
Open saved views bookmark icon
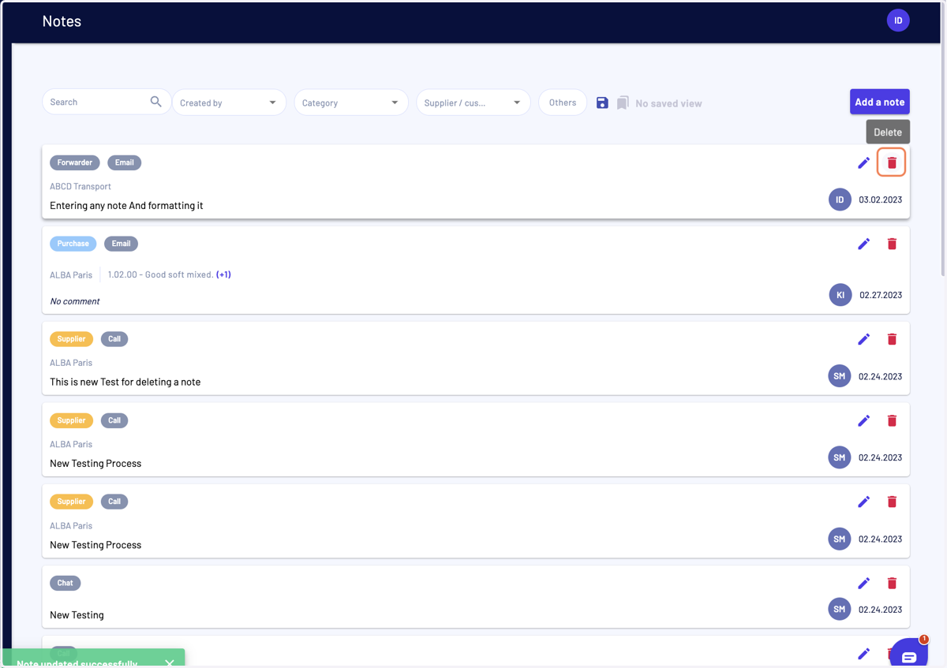[x=623, y=103]
